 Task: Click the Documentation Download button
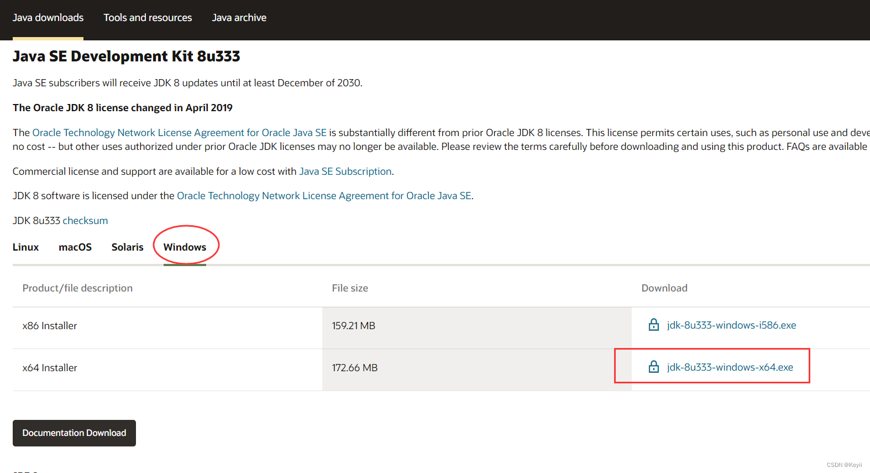(x=74, y=433)
